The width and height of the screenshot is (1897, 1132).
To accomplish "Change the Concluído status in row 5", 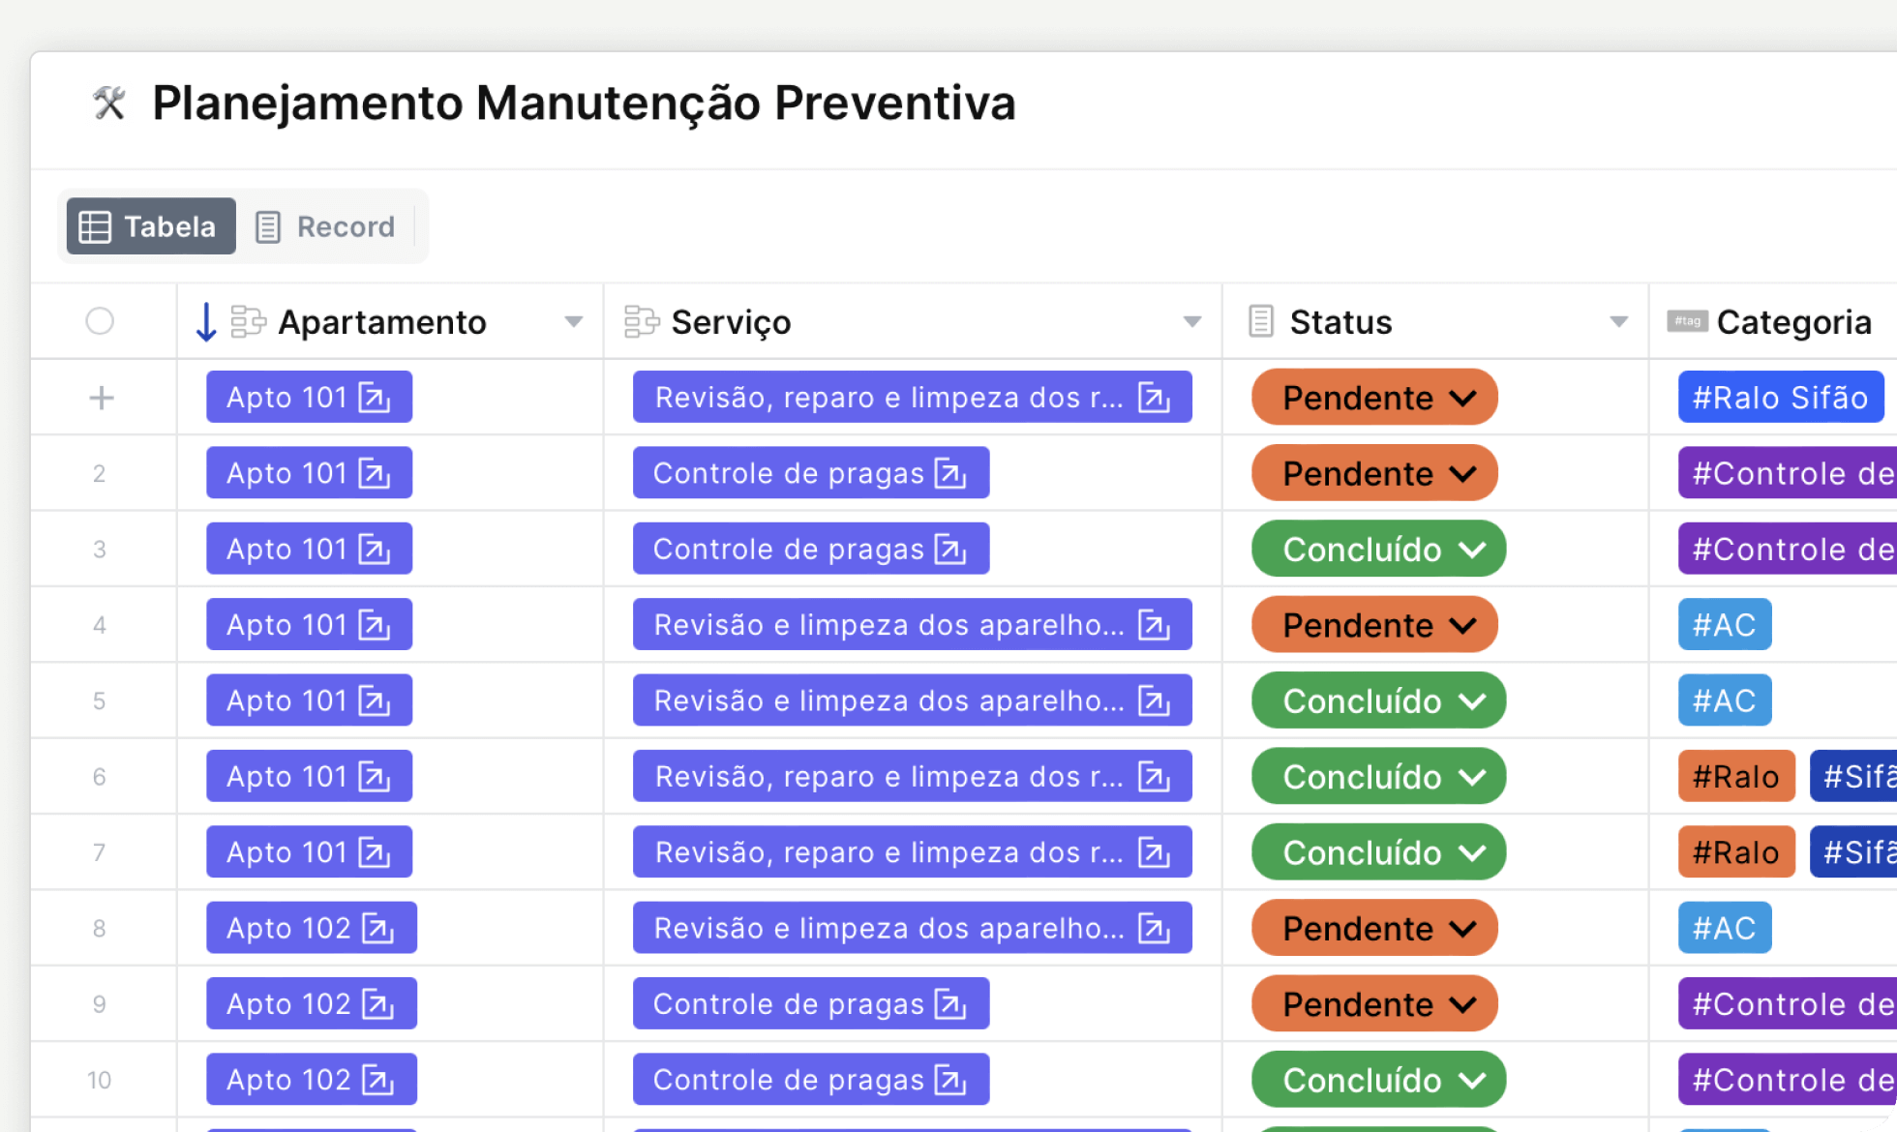I will click(x=1378, y=700).
